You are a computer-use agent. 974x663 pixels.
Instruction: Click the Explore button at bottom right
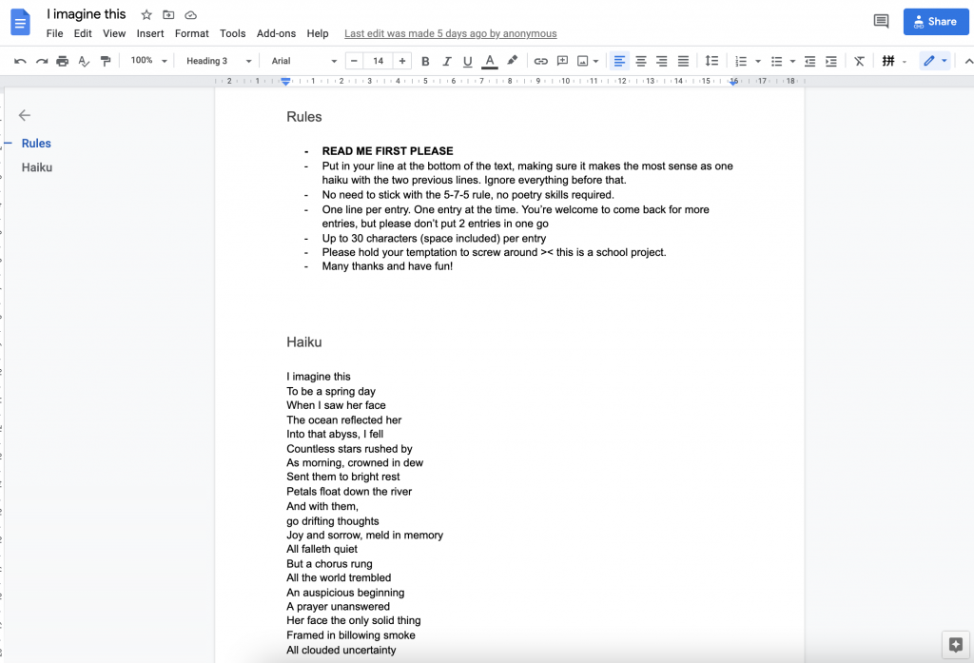point(956,645)
